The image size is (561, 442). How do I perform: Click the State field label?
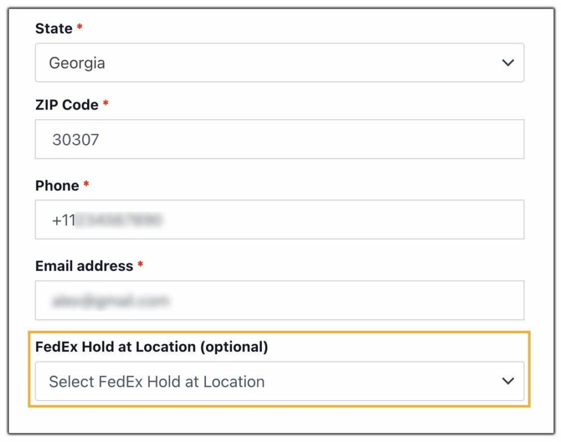click(x=54, y=29)
